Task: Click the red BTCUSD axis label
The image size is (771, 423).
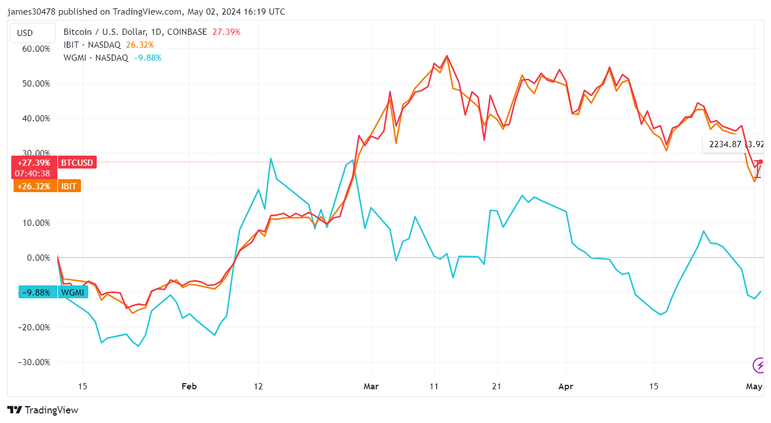Action: click(x=78, y=163)
